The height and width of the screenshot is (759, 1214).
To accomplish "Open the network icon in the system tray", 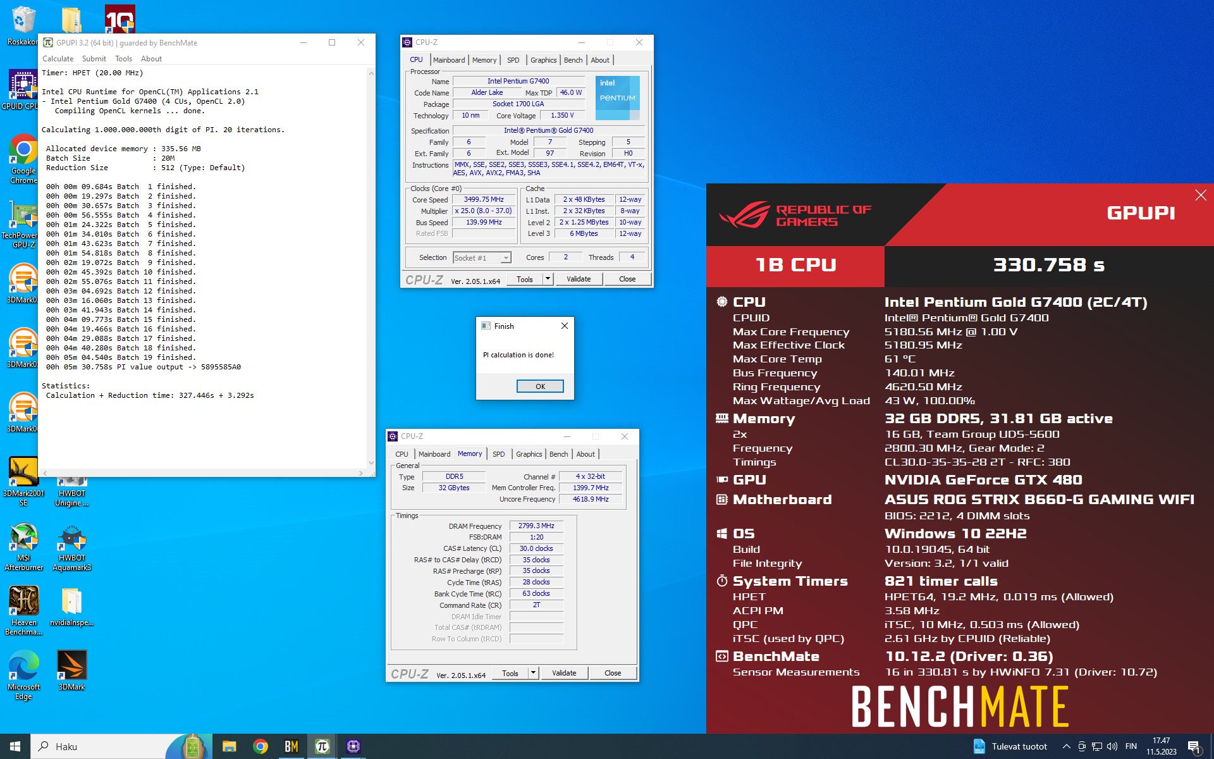I will coord(1097,746).
